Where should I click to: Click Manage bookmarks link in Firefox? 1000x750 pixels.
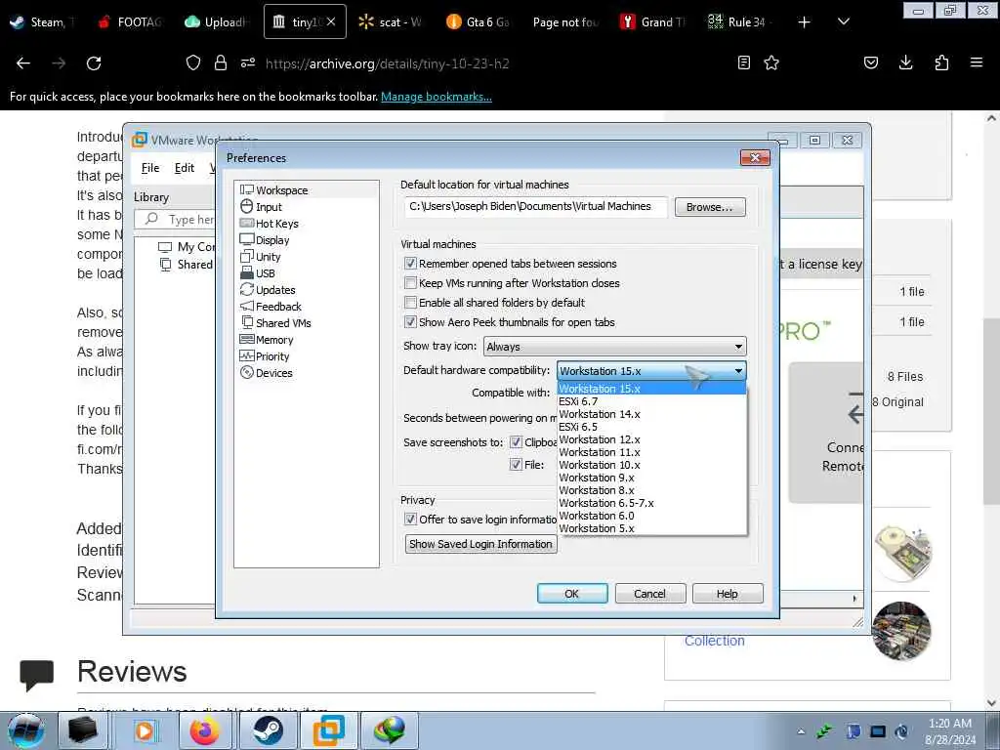click(437, 97)
